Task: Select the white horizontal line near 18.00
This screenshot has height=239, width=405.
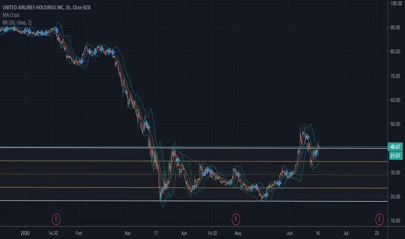Action: pos(194,201)
